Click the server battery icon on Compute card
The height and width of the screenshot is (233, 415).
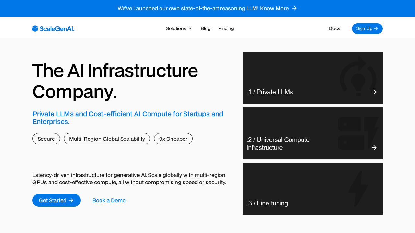tap(358, 133)
